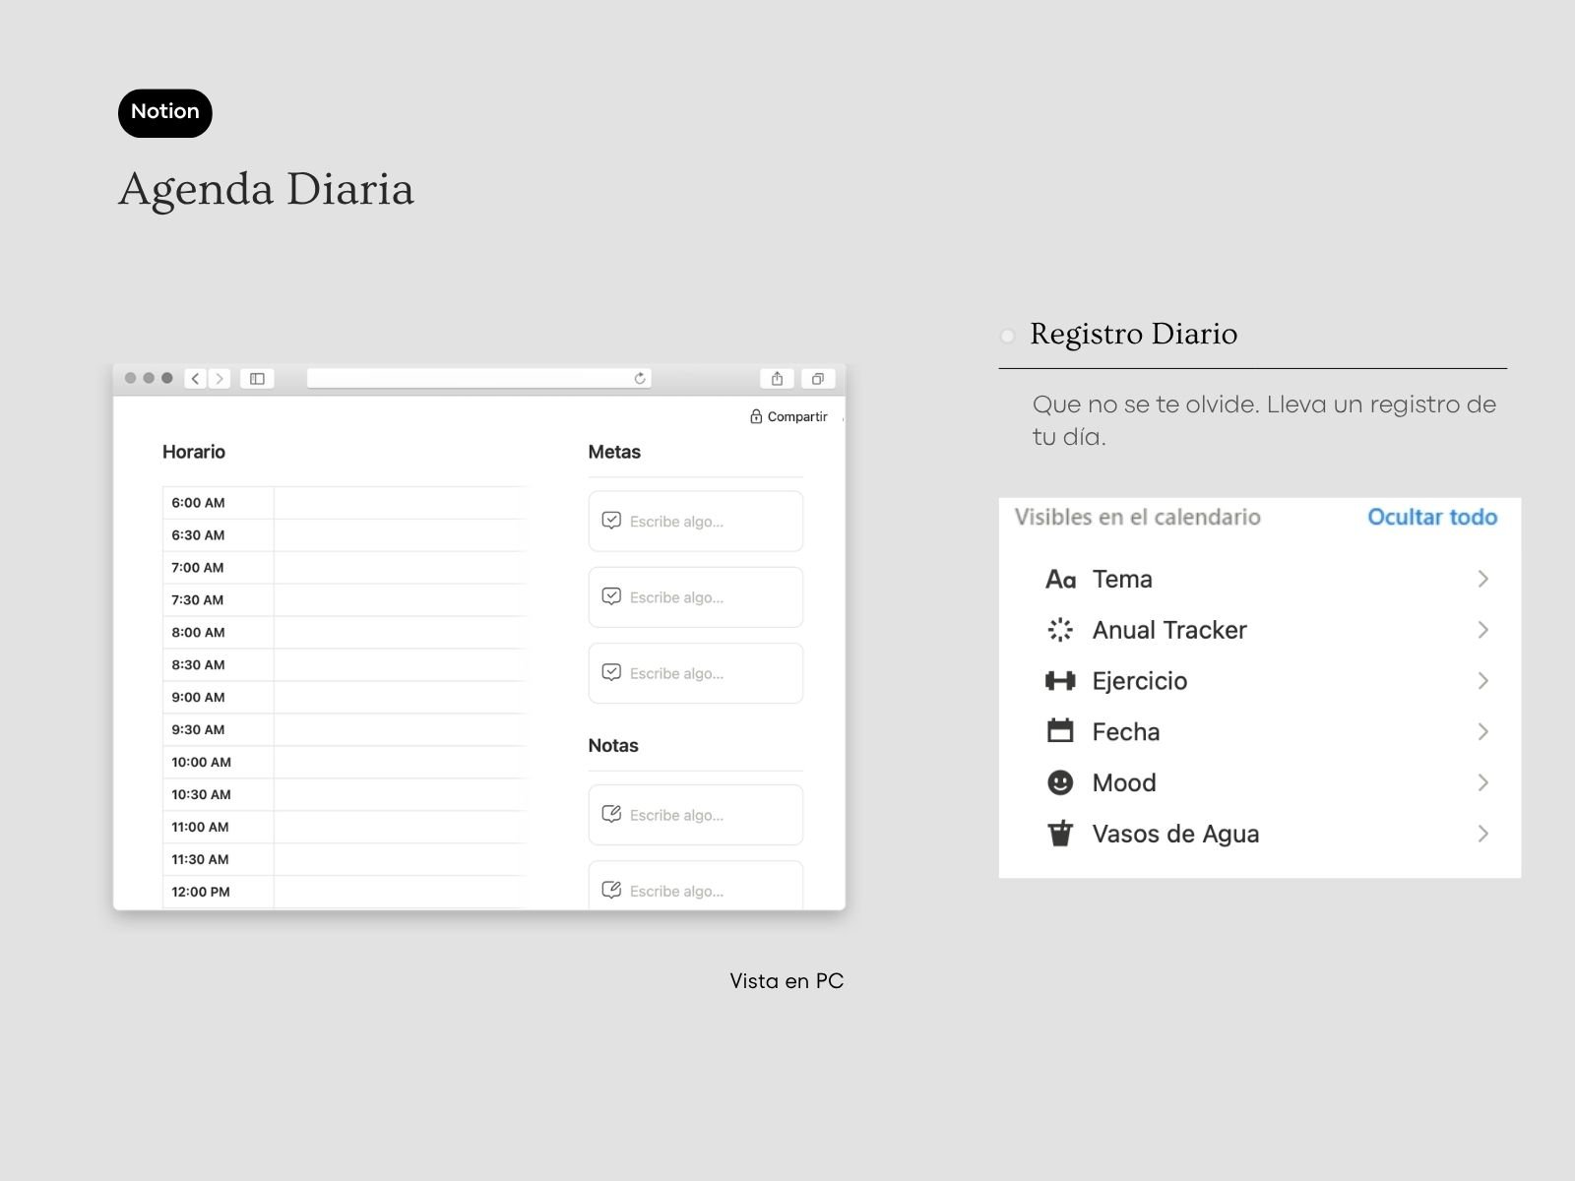The height and width of the screenshot is (1181, 1575).
Task: Click the Fecha calendar icon
Action: pos(1060,731)
